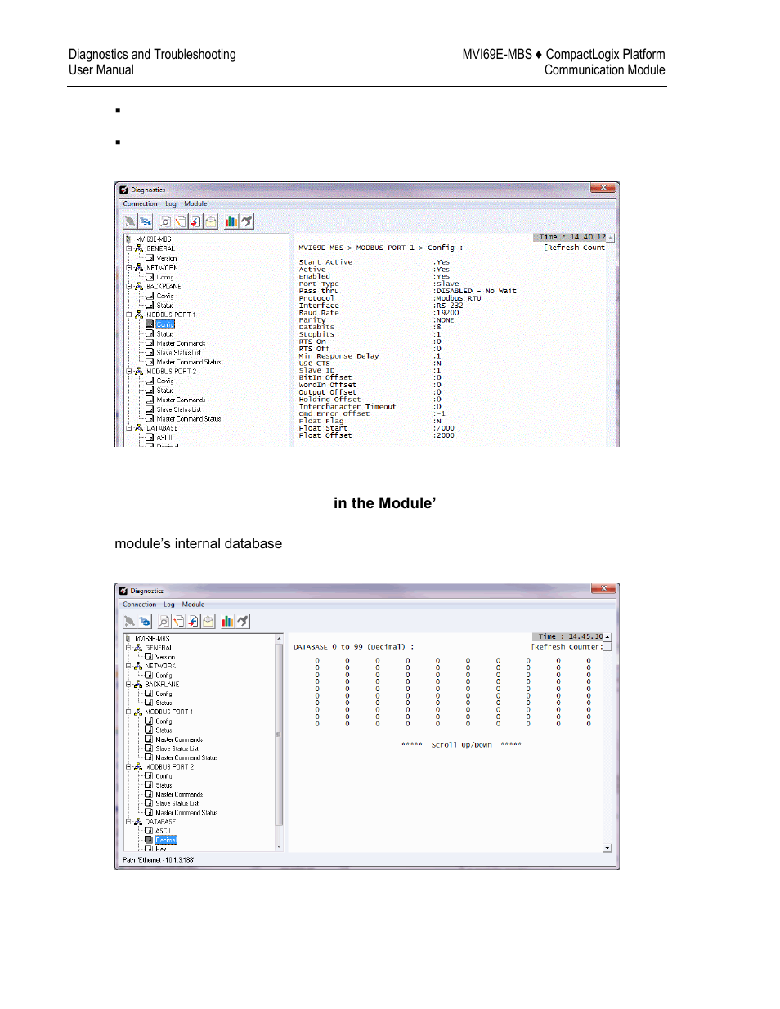The width and height of the screenshot is (780, 1009).
Task: Collapse MODBUS PORT 2 node in the port config window
Action: [x=128, y=371]
